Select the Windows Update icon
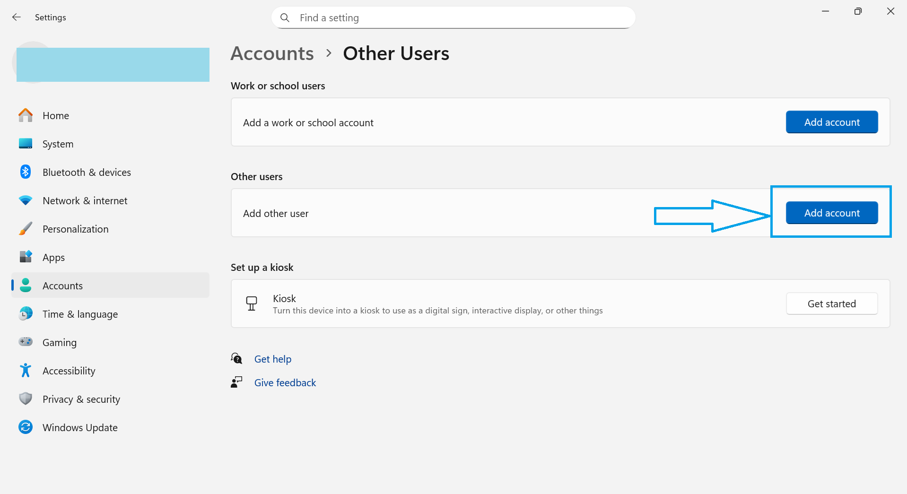 tap(25, 427)
